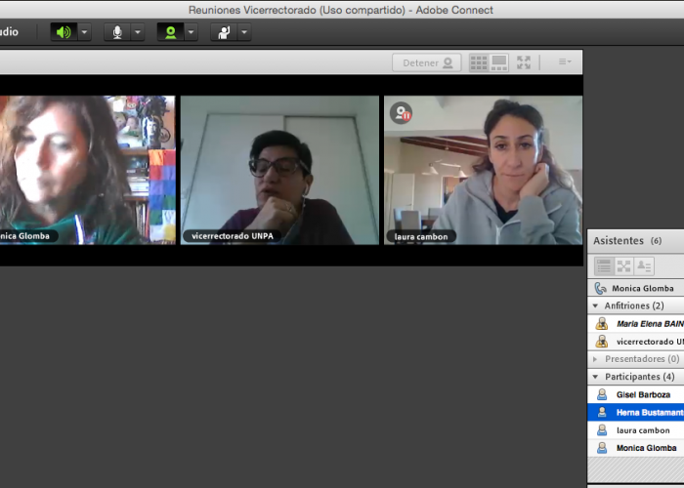The height and width of the screenshot is (488, 684).
Task: Open the webcam options dropdown arrow
Action: click(x=191, y=32)
